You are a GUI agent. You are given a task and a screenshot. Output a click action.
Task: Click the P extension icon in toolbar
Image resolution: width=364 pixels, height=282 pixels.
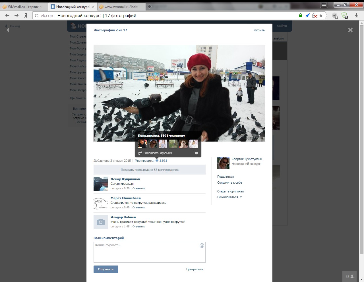click(x=335, y=16)
